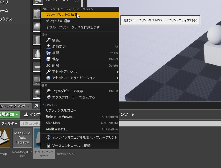Close the コンテンツブラウザ tab

28,106
